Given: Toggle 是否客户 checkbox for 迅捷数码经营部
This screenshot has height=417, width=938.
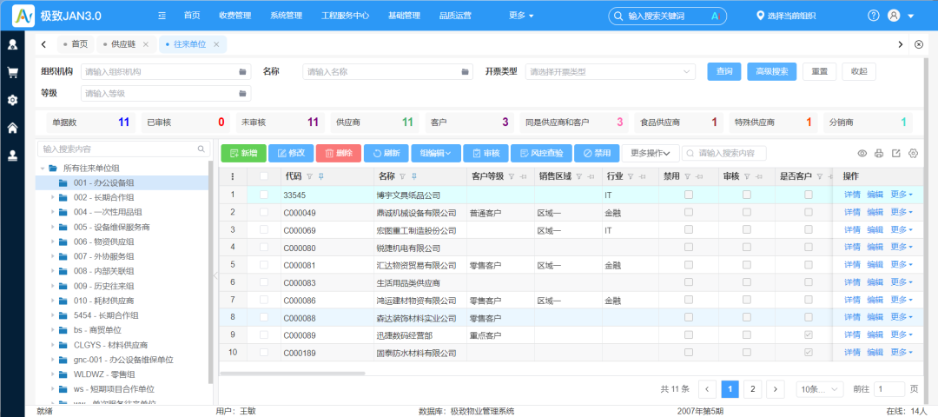Looking at the screenshot, I should 809,335.
